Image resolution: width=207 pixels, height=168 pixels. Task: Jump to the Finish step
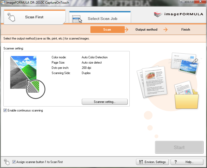click(186, 30)
